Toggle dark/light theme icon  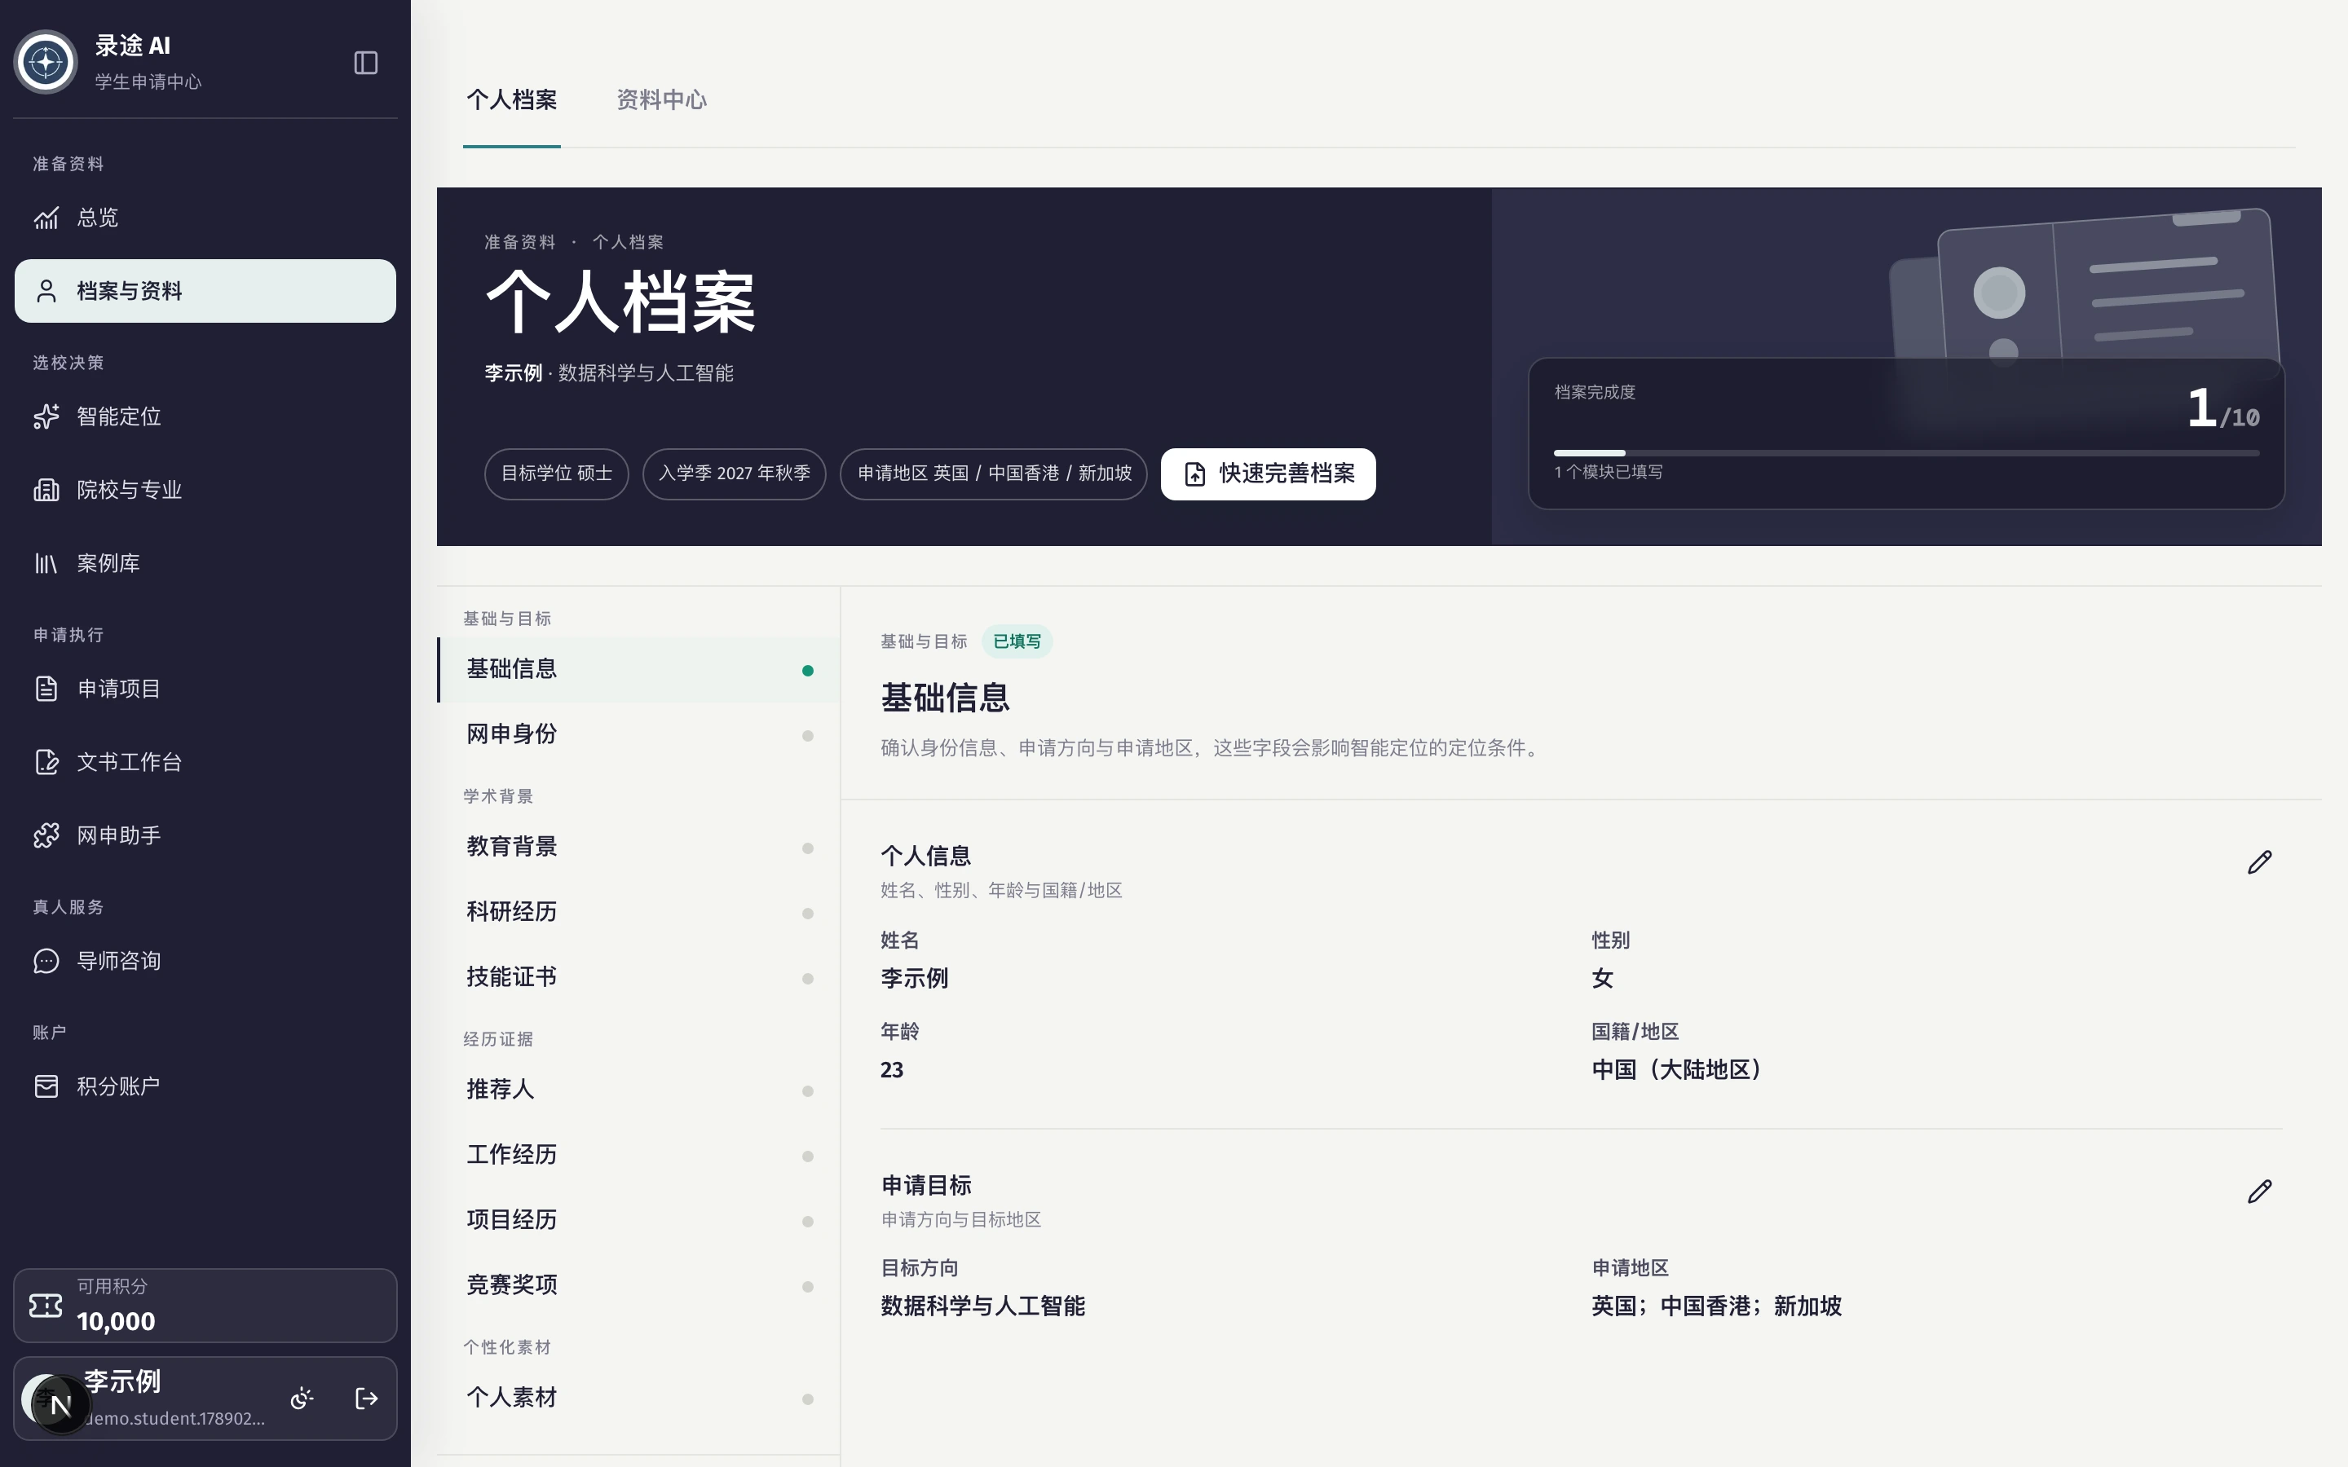pyautogui.click(x=302, y=1398)
